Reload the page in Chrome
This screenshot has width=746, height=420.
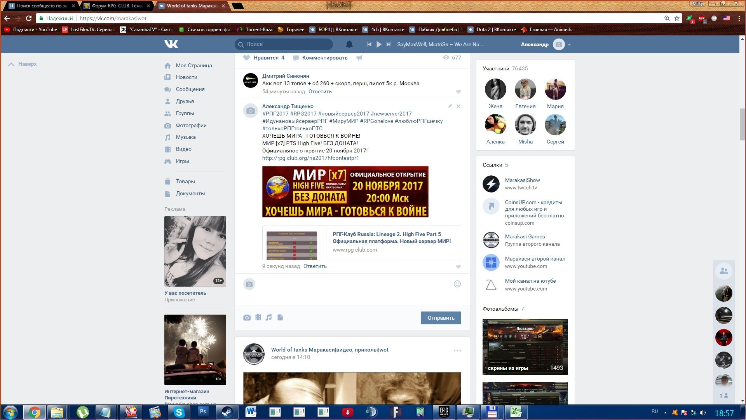click(28, 18)
